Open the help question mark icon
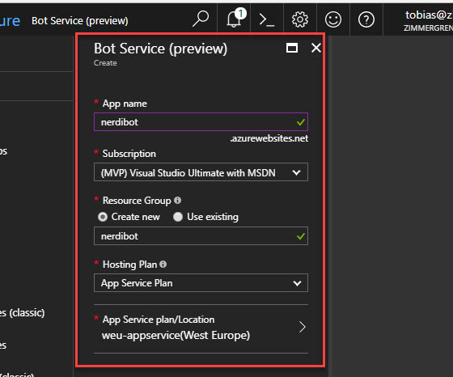453x377 pixels. [366, 19]
